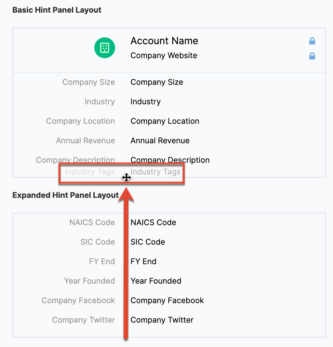Select the Company Twitter field row
Viewport: 333px width, 347px height.
[x=162, y=320]
